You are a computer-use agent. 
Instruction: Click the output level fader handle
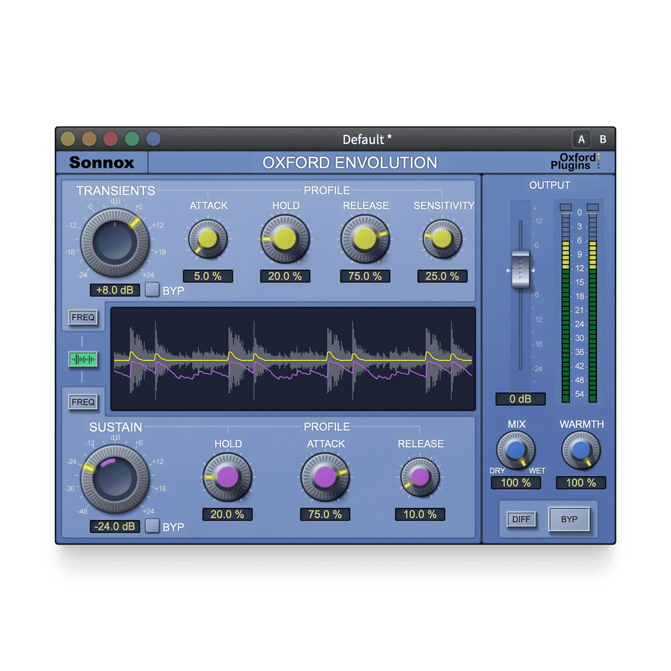tap(519, 269)
